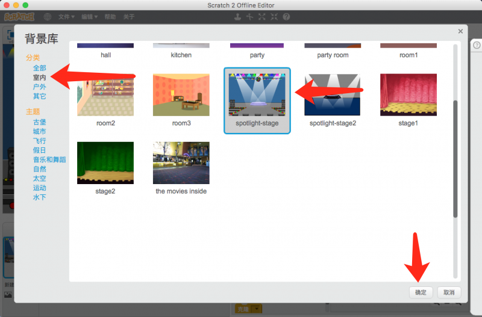Cancel with the 取消 button
This screenshot has width=482, height=317.
pyautogui.click(x=449, y=292)
